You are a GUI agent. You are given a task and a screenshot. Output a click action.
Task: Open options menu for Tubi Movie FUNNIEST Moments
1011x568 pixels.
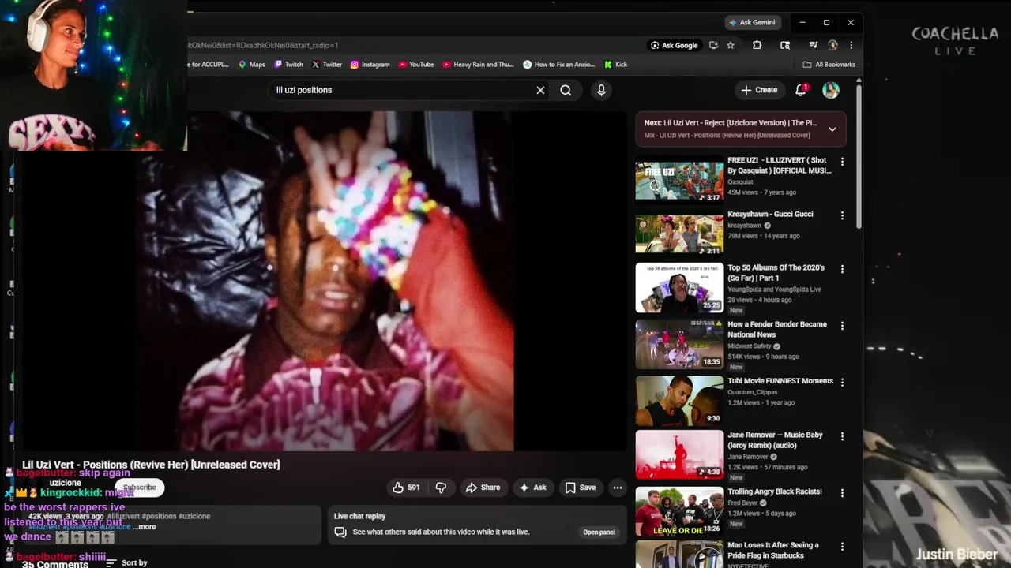[842, 382]
